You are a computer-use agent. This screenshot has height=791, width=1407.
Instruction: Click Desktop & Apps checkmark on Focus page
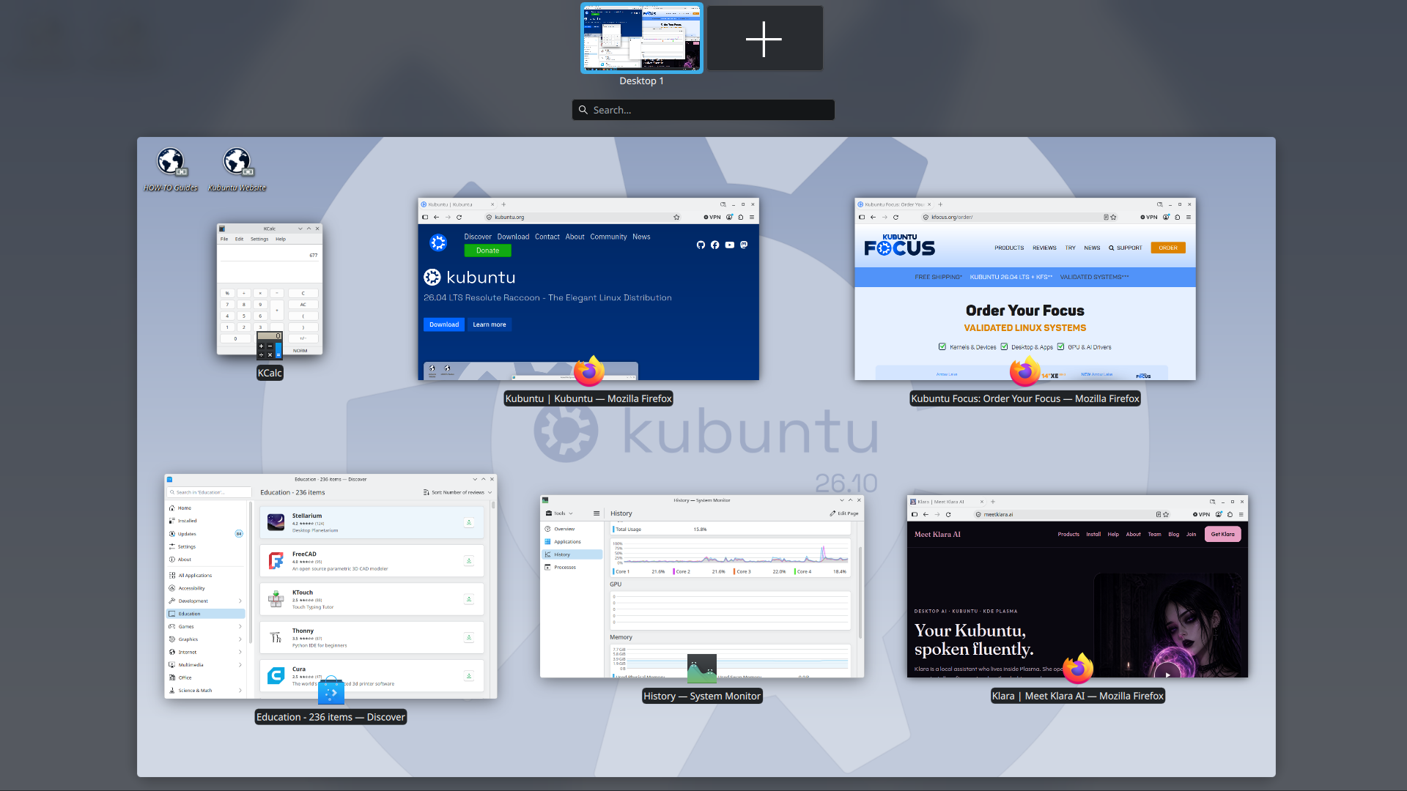click(x=1004, y=347)
